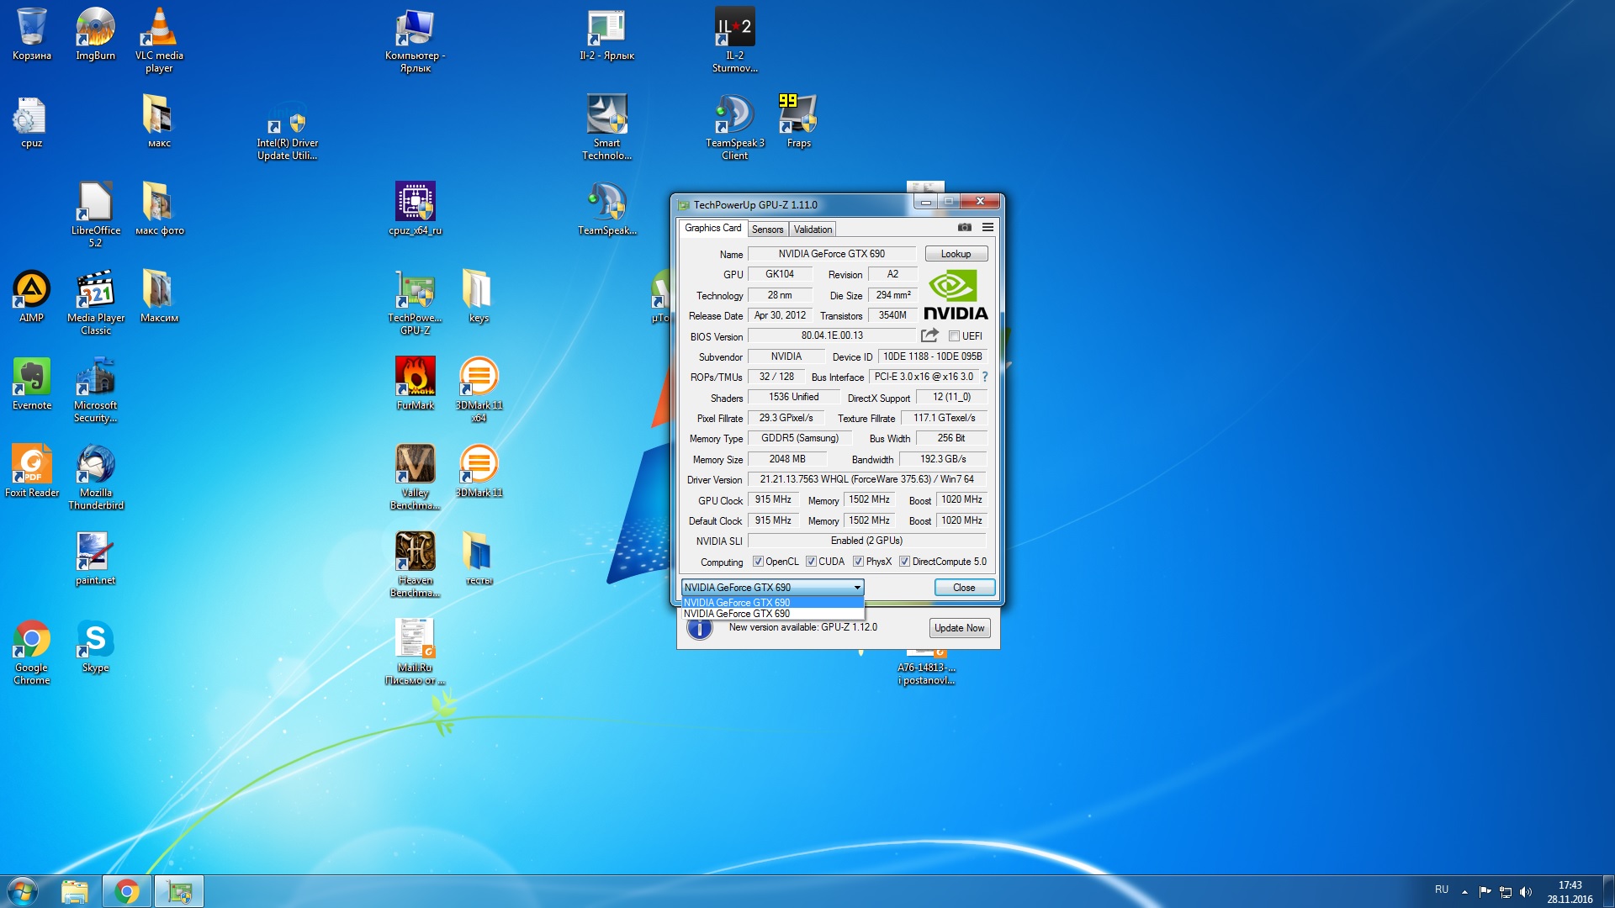Toggle the CUDA checkbox
Viewport: 1615px width, 908px height.
(811, 562)
